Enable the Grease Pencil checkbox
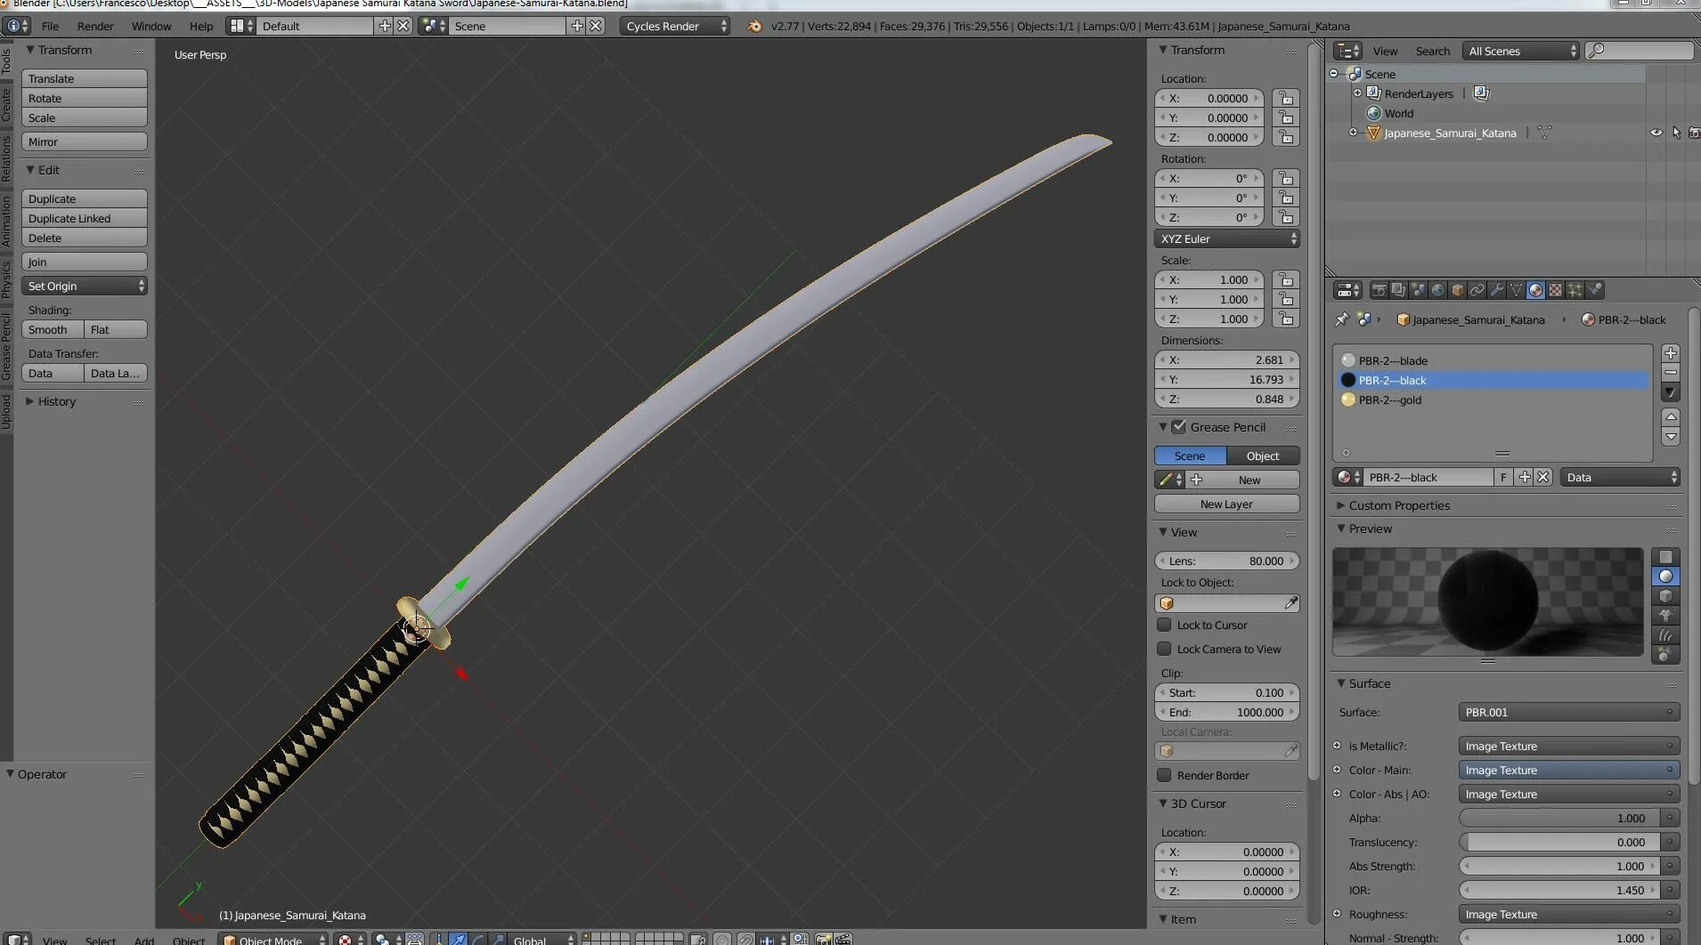 coord(1178,427)
